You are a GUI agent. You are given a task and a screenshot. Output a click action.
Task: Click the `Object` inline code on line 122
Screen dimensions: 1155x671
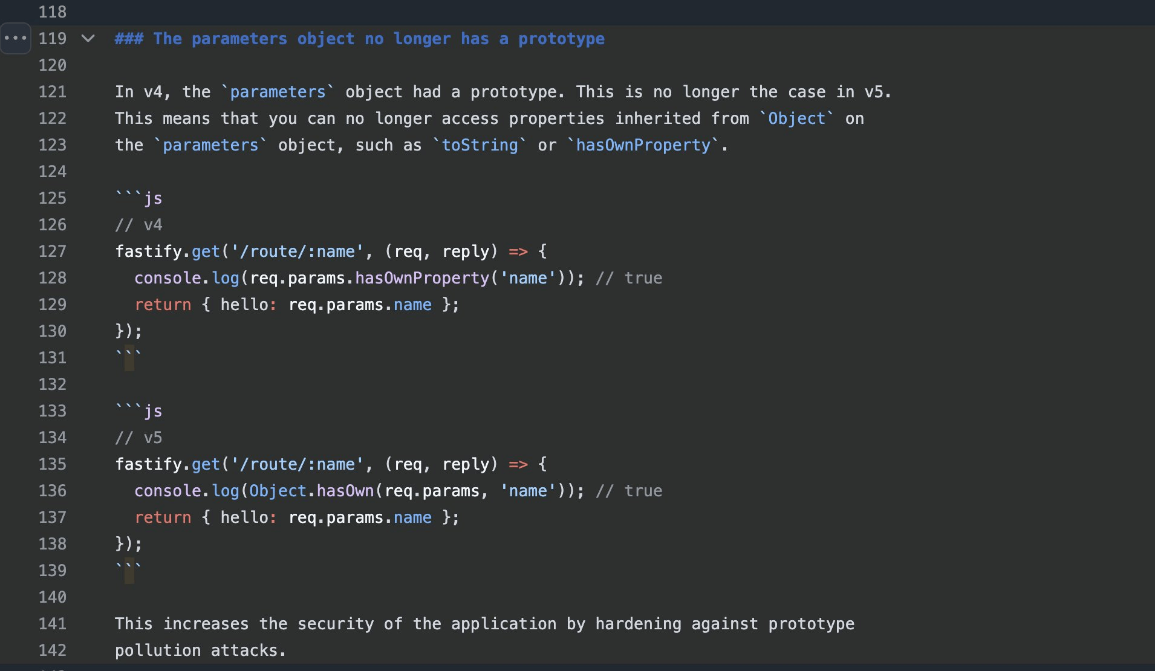796,118
